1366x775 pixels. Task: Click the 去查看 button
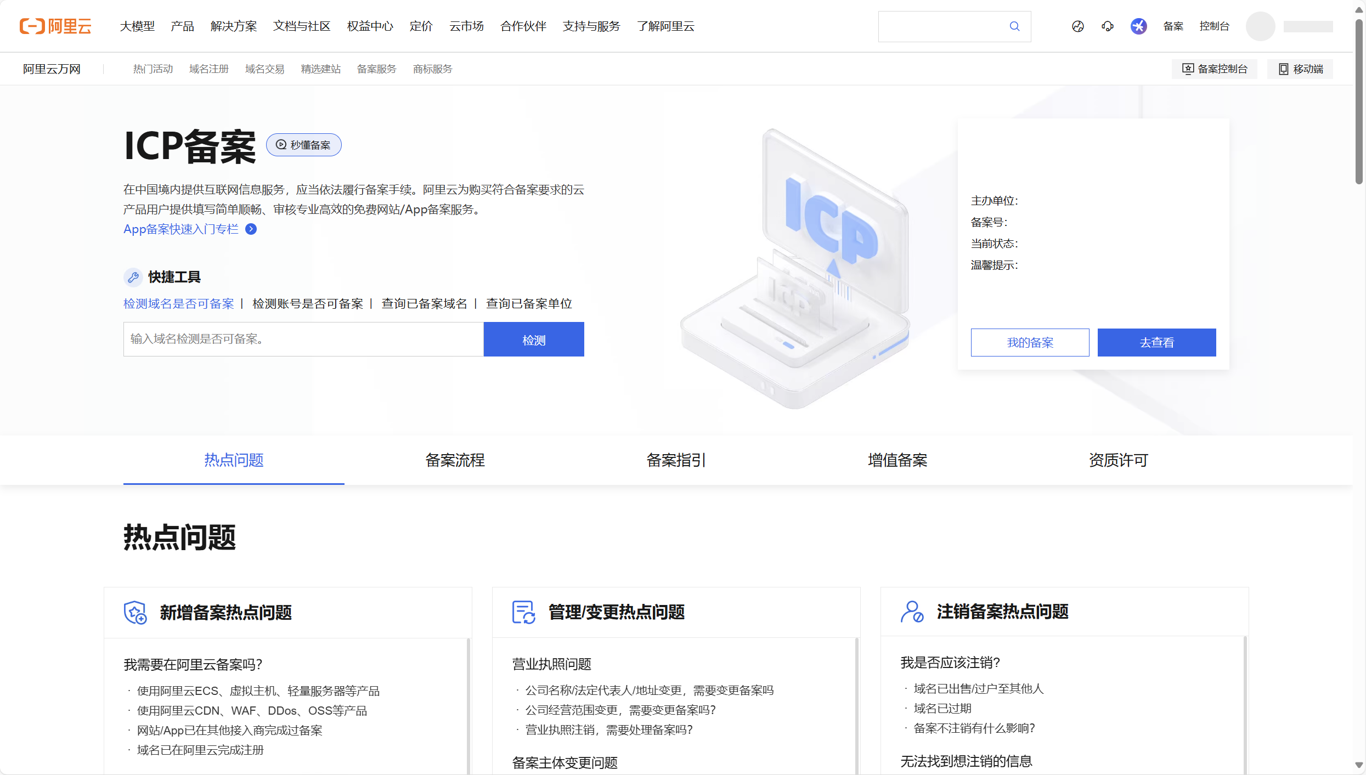1156,343
